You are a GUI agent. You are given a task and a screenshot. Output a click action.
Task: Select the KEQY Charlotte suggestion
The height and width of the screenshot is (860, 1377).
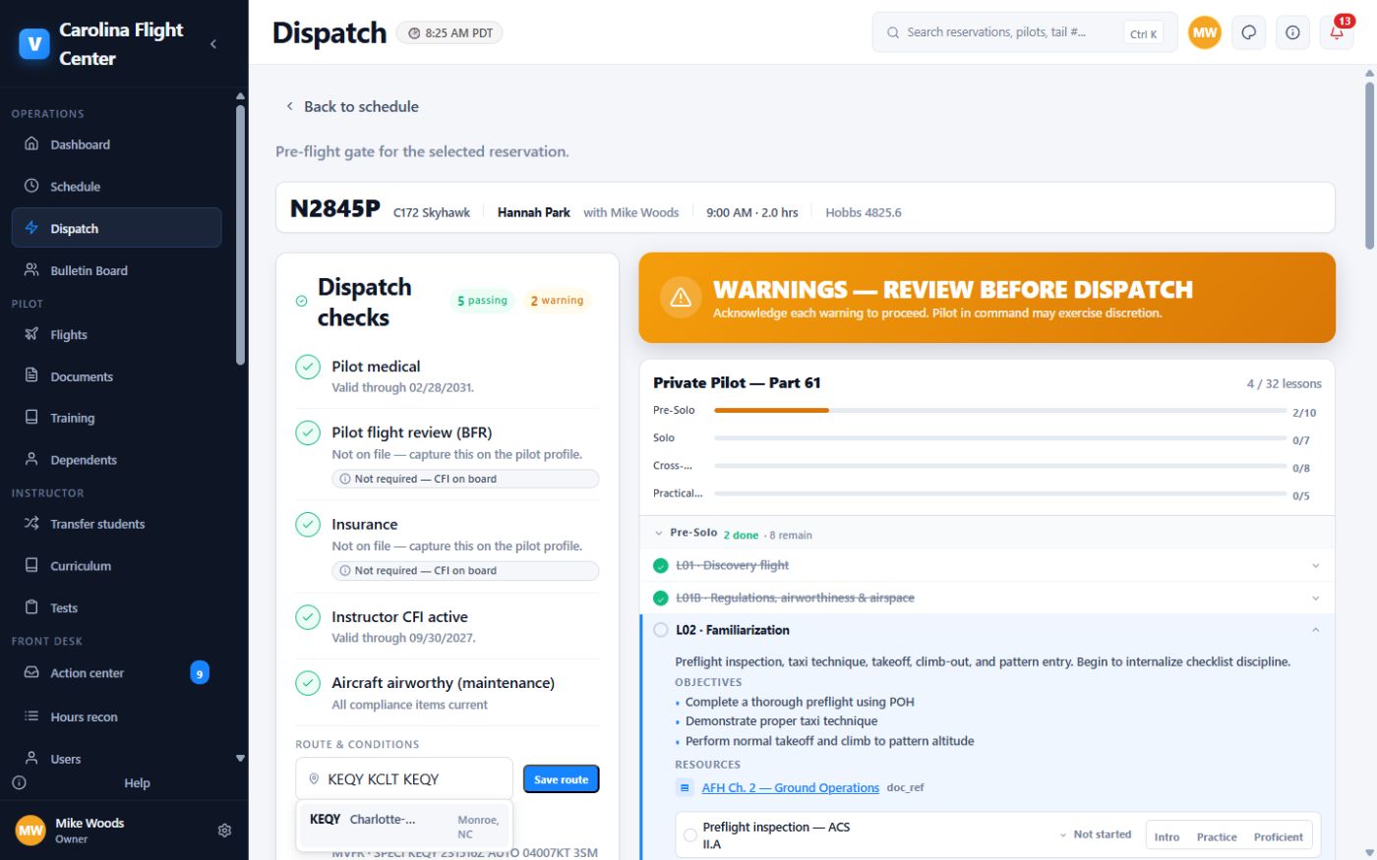(x=404, y=826)
